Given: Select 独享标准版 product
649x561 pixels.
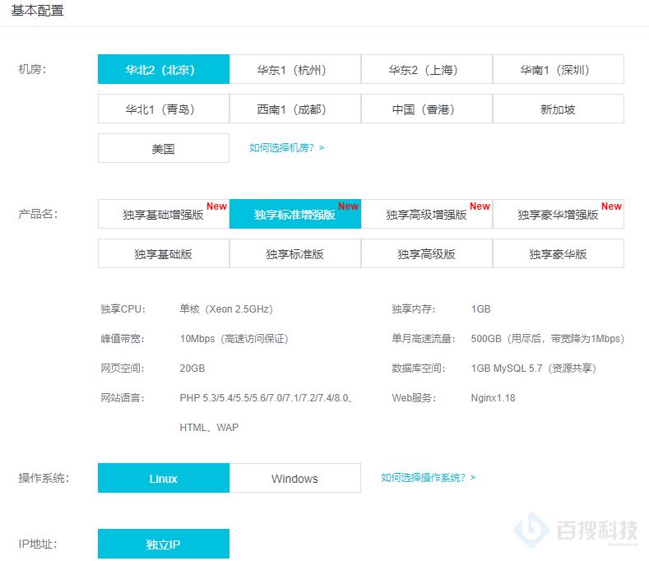Looking at the screenshot, I should 295,253.
